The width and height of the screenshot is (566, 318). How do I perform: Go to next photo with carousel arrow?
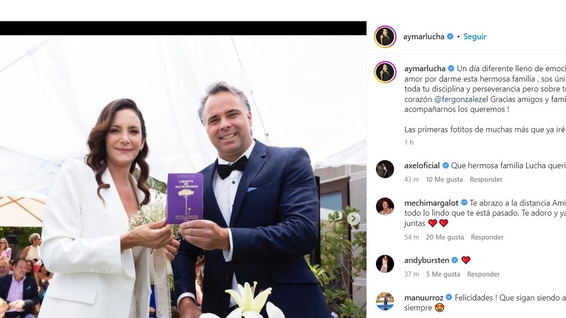354,219
